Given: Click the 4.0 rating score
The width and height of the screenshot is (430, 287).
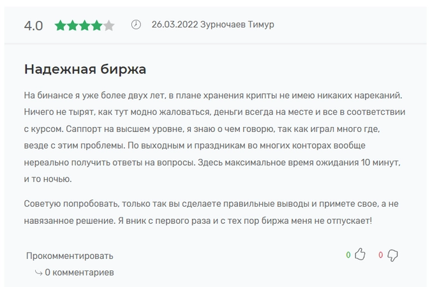Looking at the screenshot, I should pos(33,26).
